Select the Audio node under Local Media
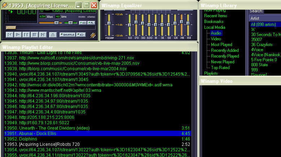The height and width of the screenshot is (157, 281). [216, 33]
